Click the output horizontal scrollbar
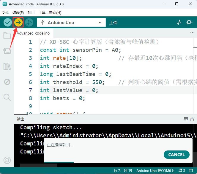 point(39,165)
